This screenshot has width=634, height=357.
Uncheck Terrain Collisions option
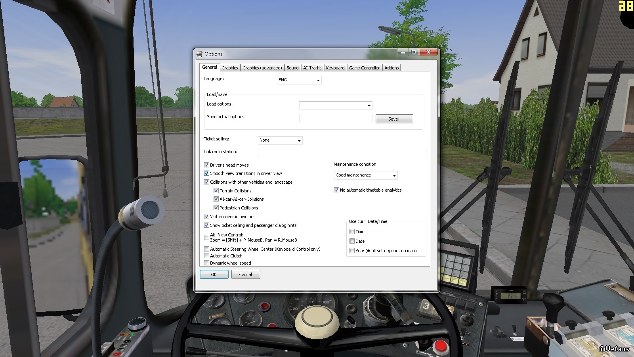point(216,191)
